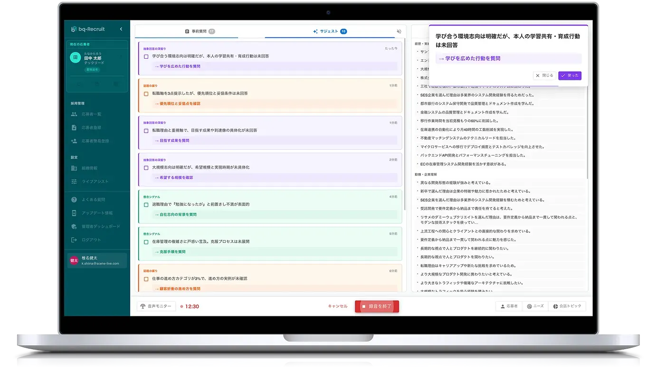Click the ログアウト exit icon

coord(74,240)
